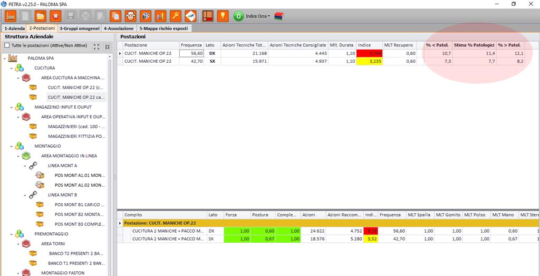Select the highlighted CUCIT. MANICHE OP.22 ca... tree item
The height and width of the screenshot is (276, 540).
point(76,98)
